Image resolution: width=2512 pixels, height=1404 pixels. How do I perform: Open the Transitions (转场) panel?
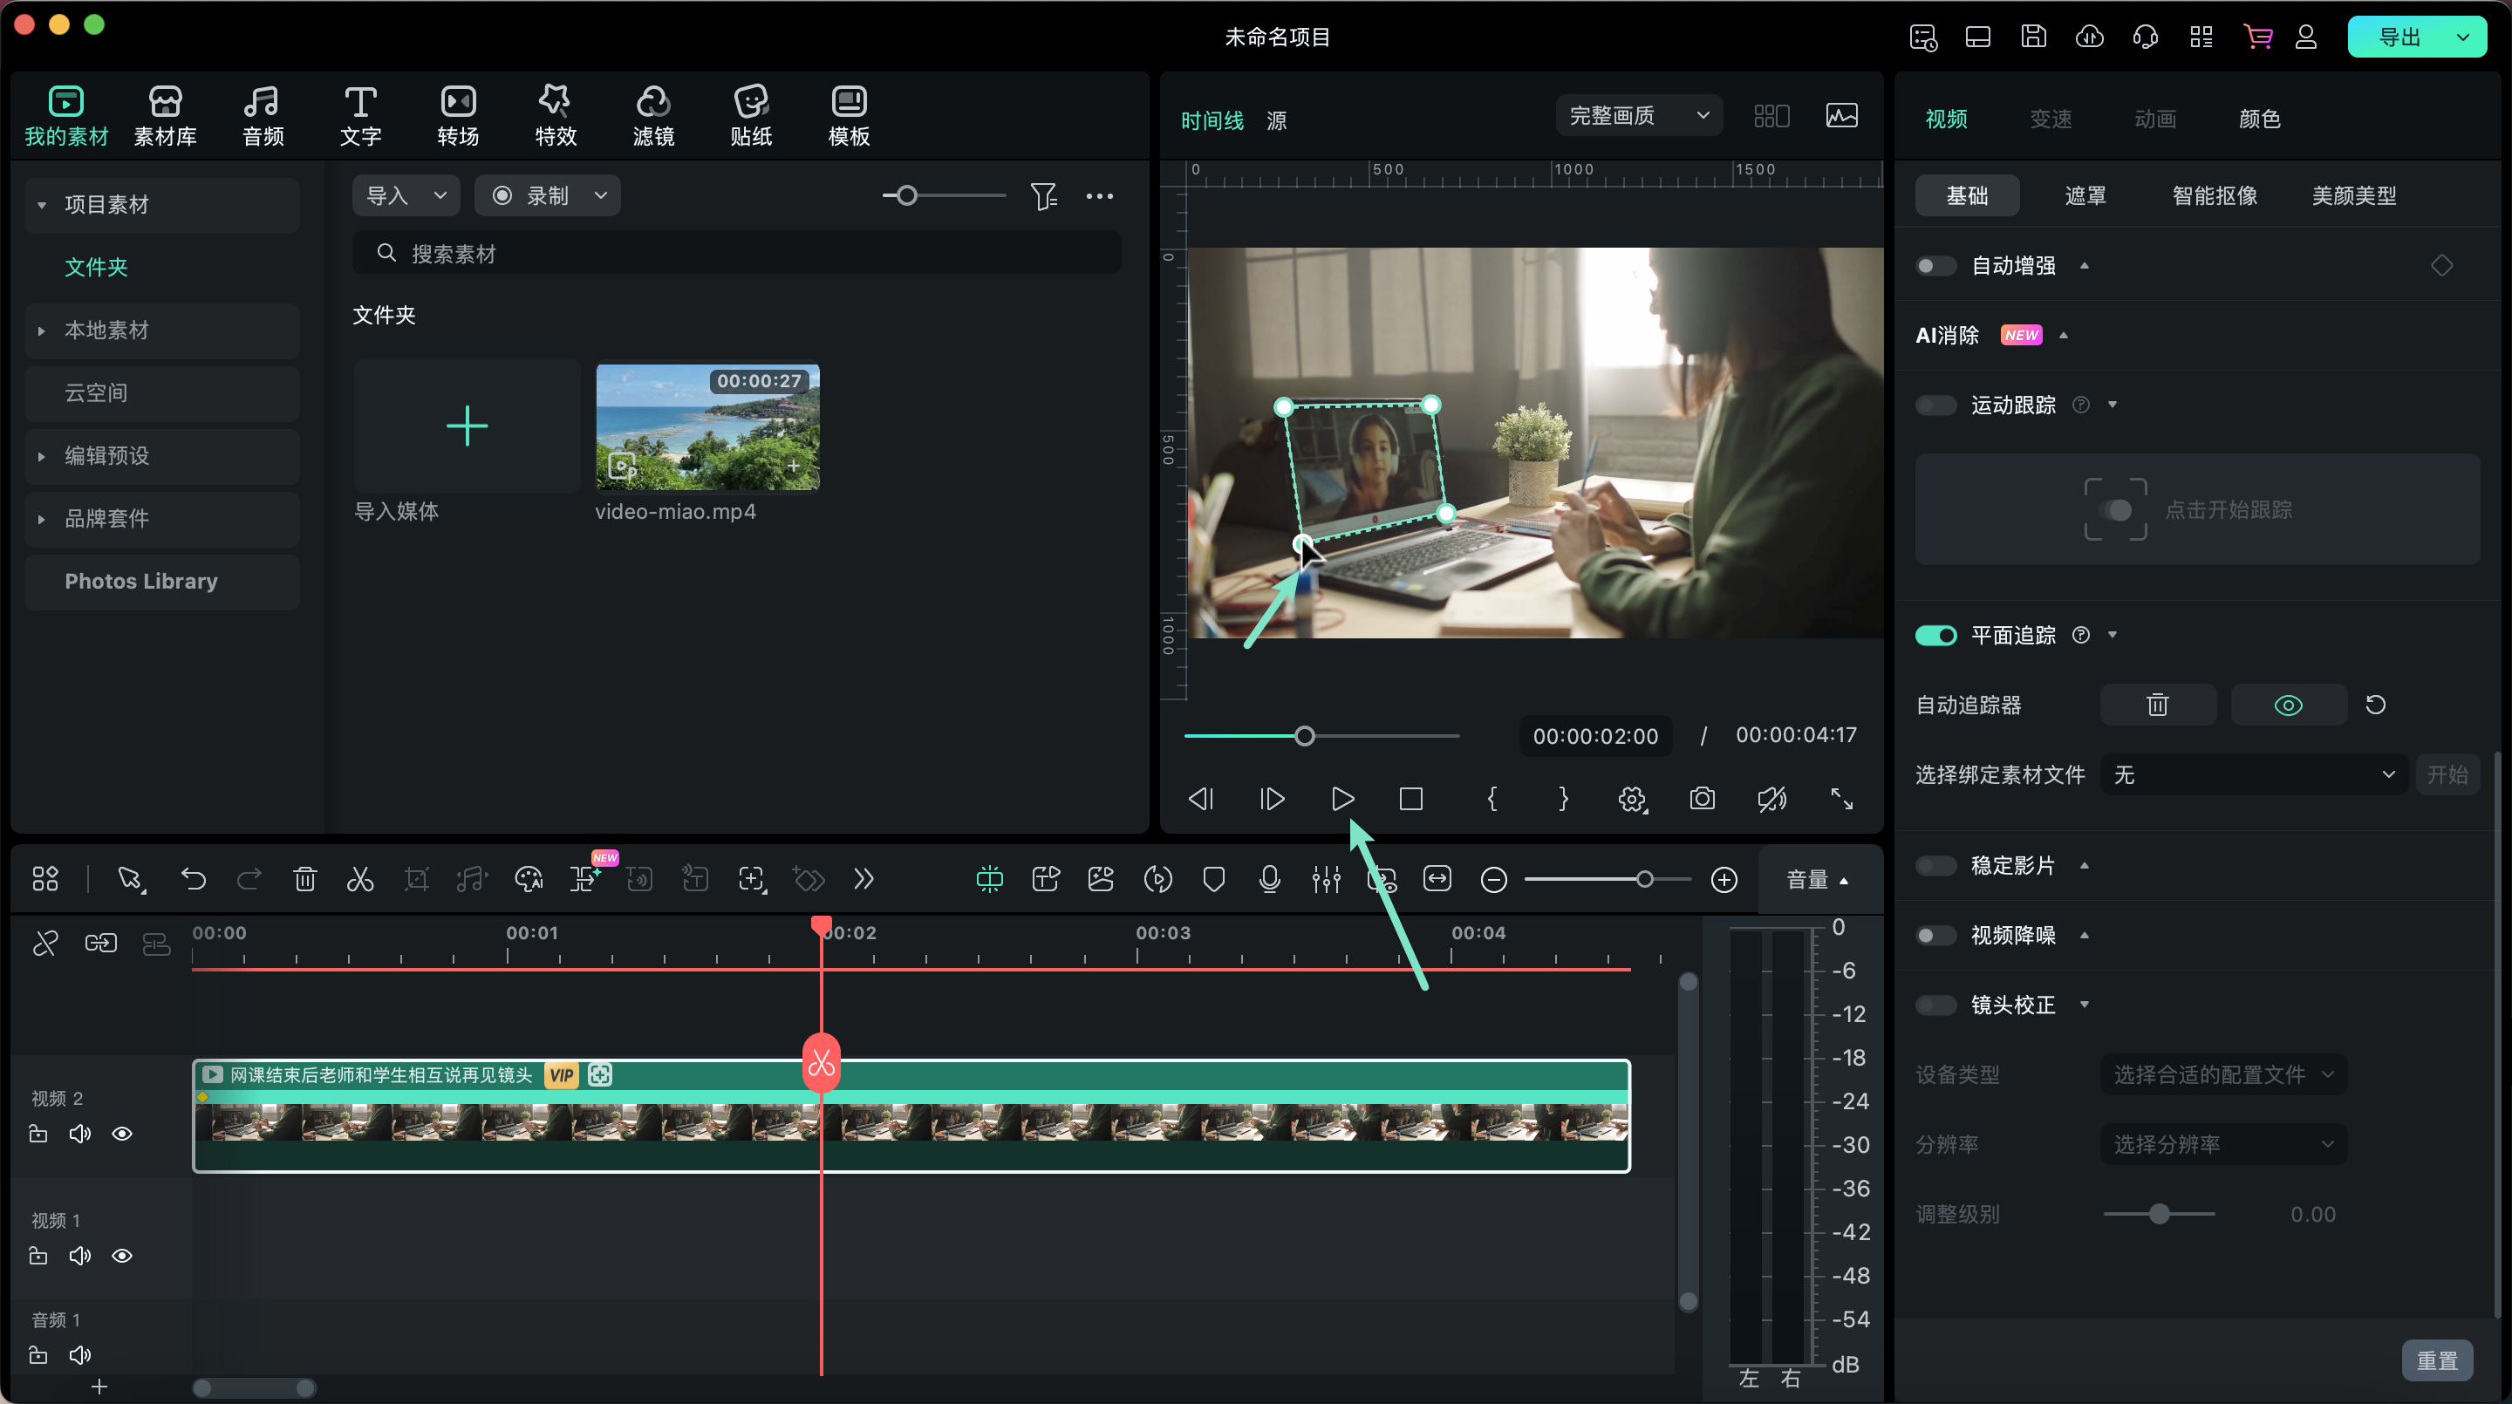[457, 115]
